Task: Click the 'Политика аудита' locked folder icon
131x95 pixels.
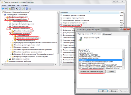Action: [x=15, y=36]
